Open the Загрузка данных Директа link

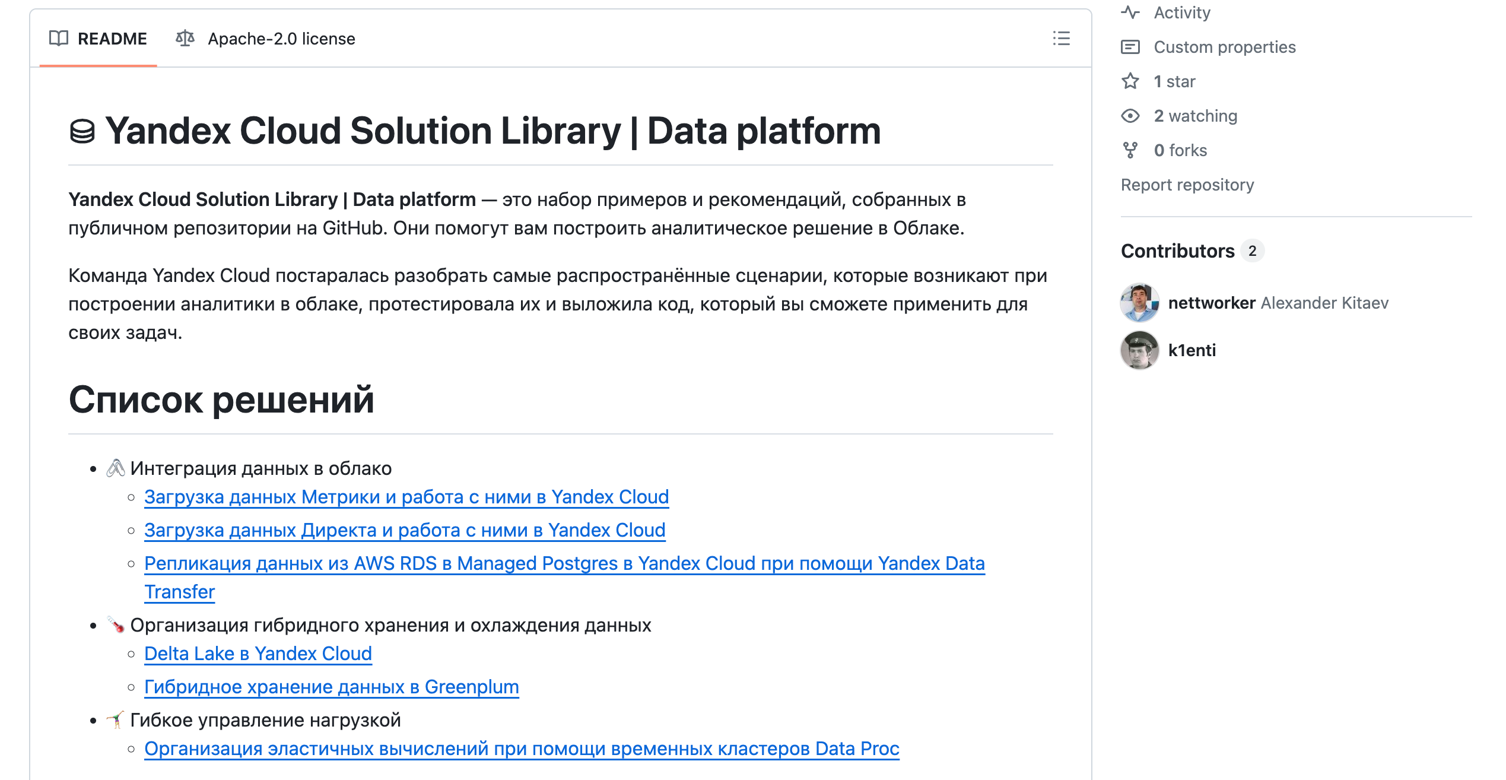(x=404, y=530)
